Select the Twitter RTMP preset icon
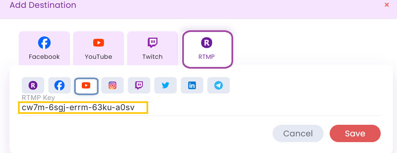 click(166, 85)
